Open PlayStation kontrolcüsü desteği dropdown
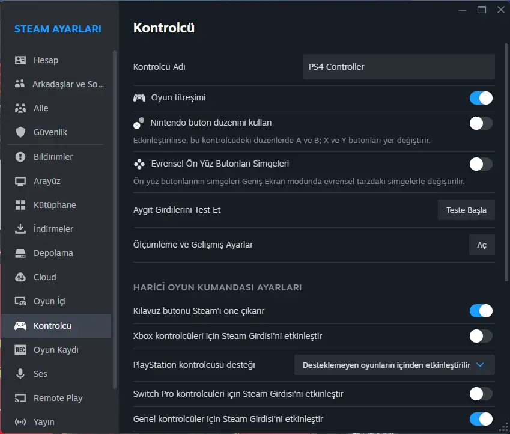Image resolution: width=510 pixels, height=434 pixels. [x=394, y=365]
